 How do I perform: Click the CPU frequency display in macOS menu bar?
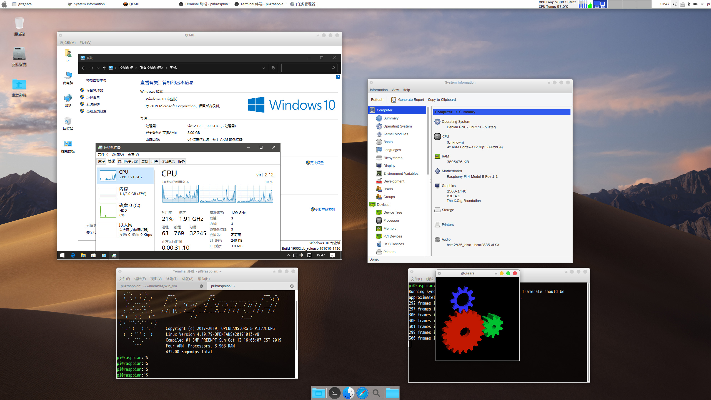tap(557, 2)
